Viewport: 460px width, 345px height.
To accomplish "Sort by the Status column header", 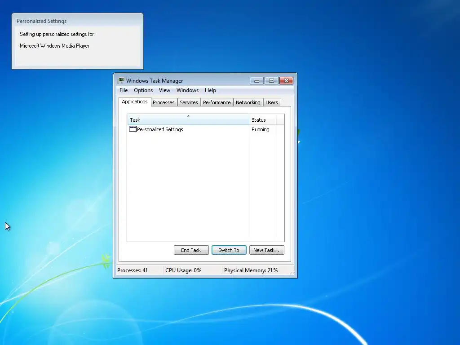I will pos(262,119).
